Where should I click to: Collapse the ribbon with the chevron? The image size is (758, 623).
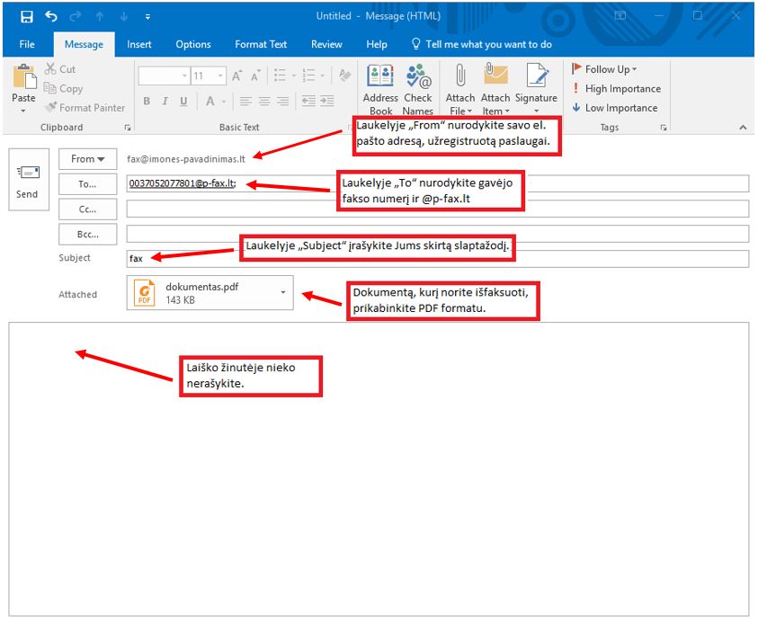point(743,128)
